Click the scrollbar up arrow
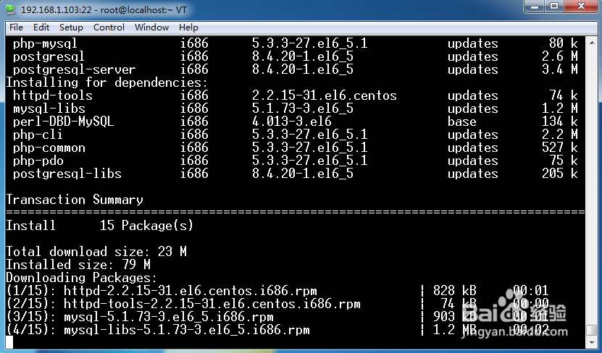 click(592, 42)
